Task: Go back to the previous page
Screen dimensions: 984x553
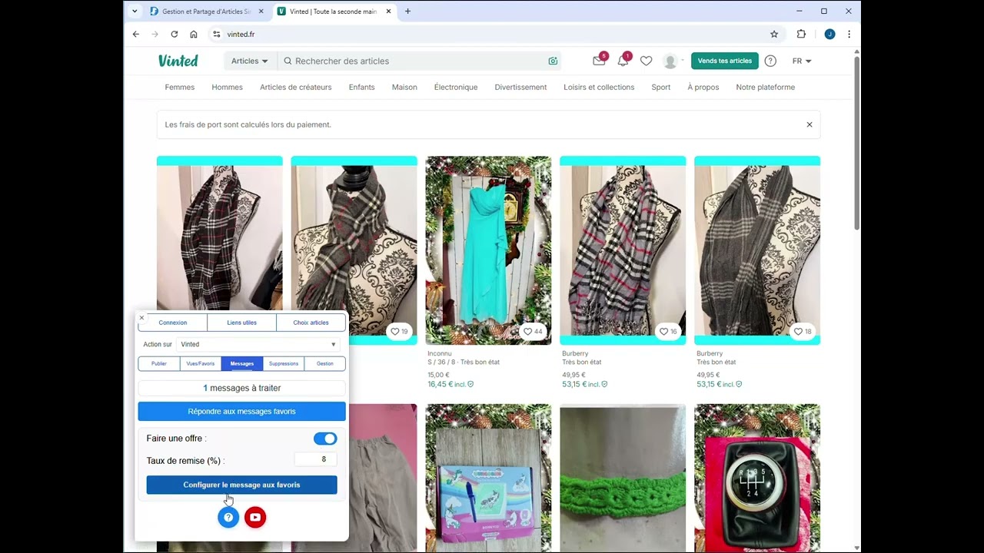Action: click(x=136, y=34)
